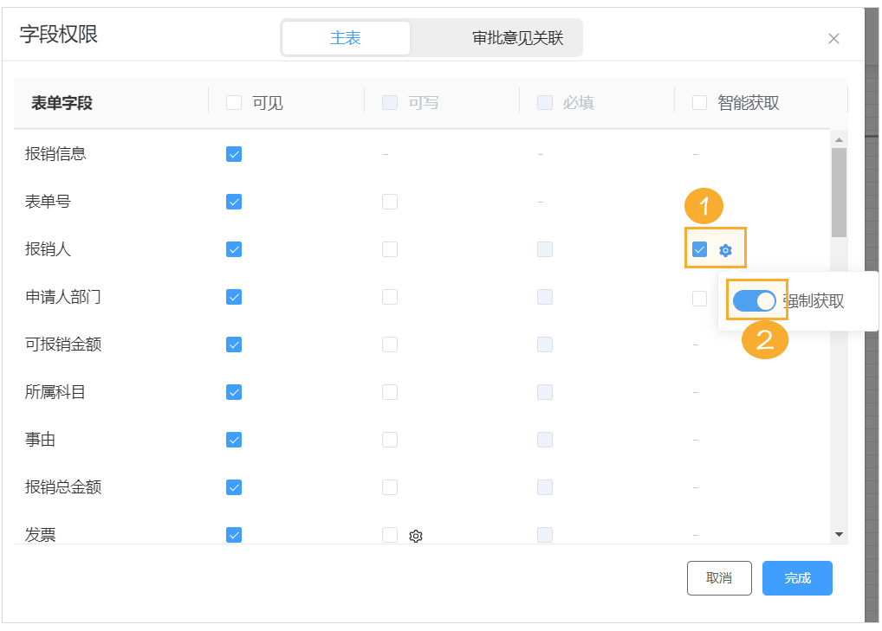Check the 智能获取 column header checkbox
Image resolution: width=882 pixels, height=631 pixels.
pyautogui.click(x=697, y=102)
